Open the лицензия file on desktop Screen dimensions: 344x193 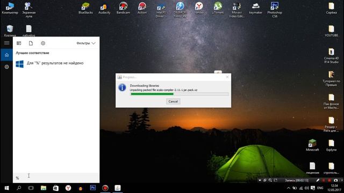[x=312, y=168]
